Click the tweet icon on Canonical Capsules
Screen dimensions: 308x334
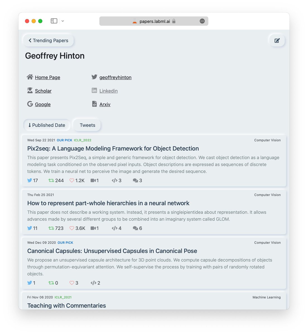click(x=30, y=283)
